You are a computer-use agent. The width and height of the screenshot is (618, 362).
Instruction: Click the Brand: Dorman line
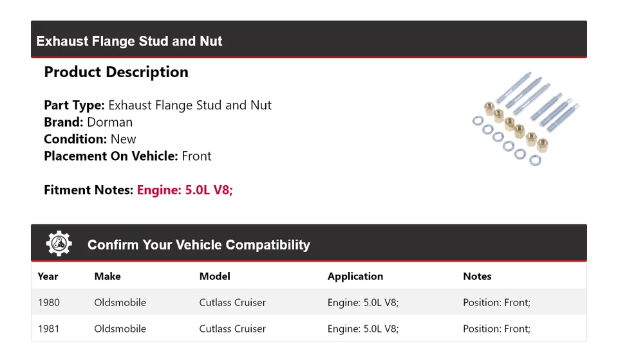pos(88,122)
